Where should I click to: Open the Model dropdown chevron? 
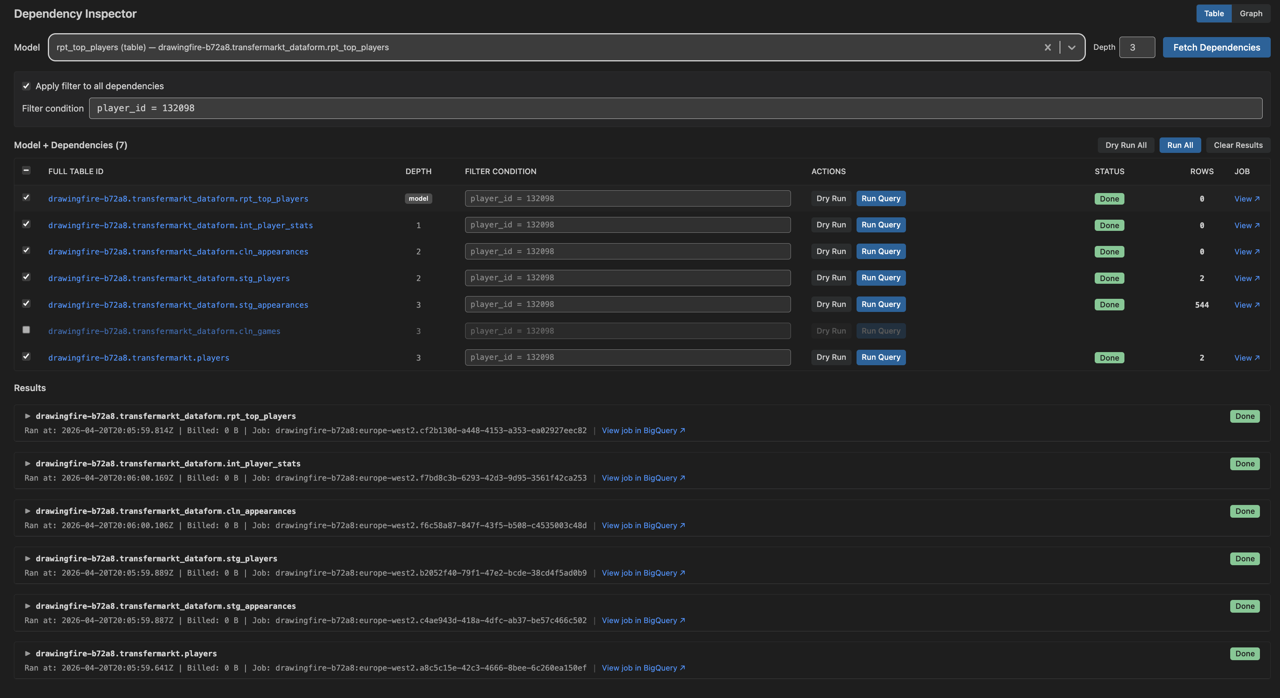[1072, 47]
